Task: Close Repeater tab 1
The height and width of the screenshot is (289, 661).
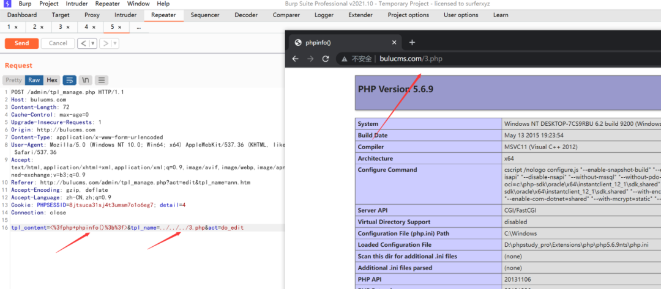Action: click(x=16, y=27)
